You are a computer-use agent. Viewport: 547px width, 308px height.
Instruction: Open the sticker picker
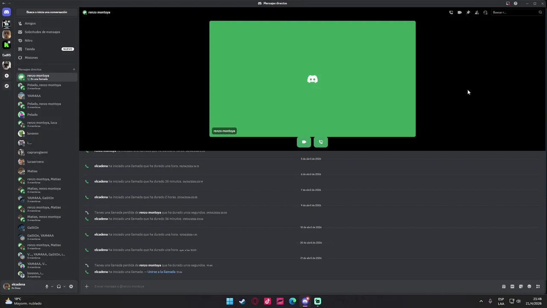pos(521,287)
